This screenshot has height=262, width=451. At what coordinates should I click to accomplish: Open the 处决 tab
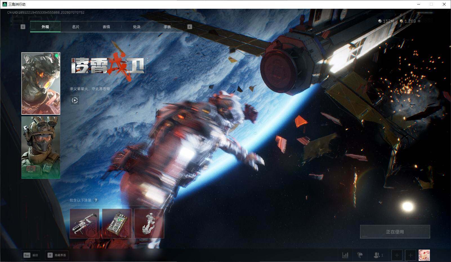click(137, 27)
